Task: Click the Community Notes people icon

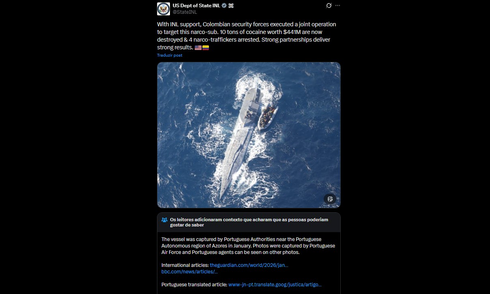Action: coord(164,220)
